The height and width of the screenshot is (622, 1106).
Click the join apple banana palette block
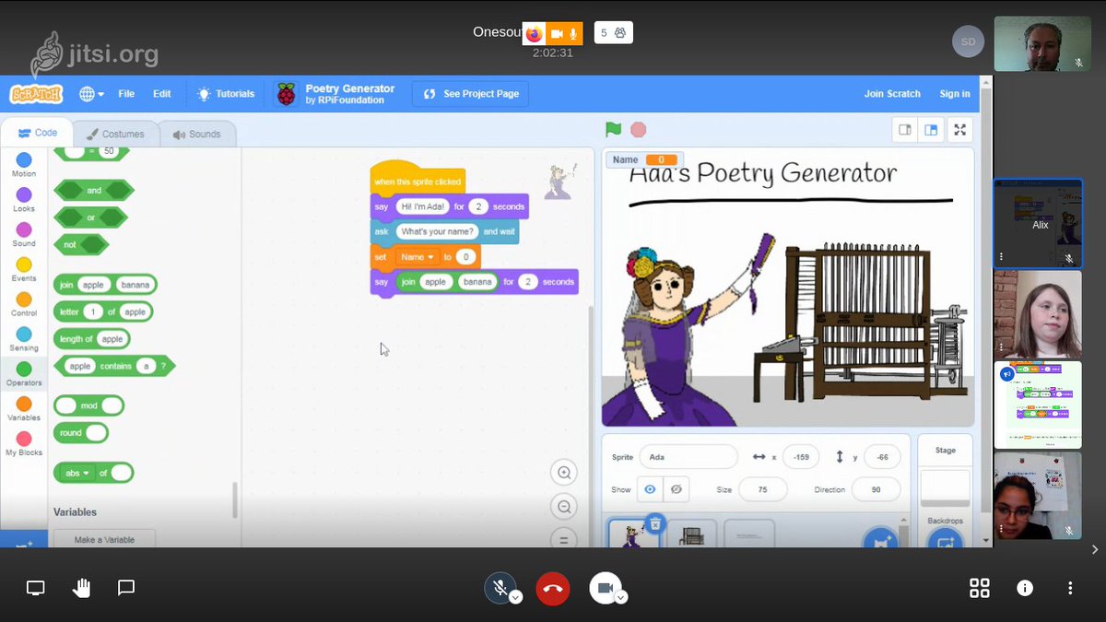pyautogui.click(x=105, y=285)
